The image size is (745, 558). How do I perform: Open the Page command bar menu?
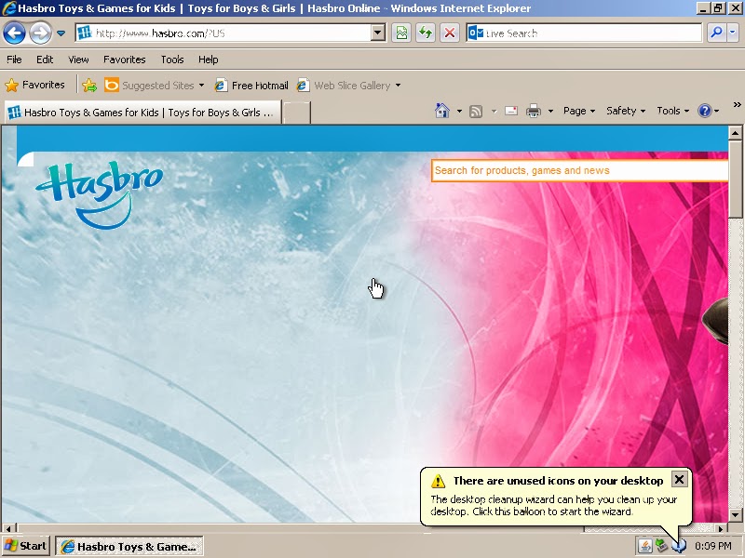tap(579, 111)
